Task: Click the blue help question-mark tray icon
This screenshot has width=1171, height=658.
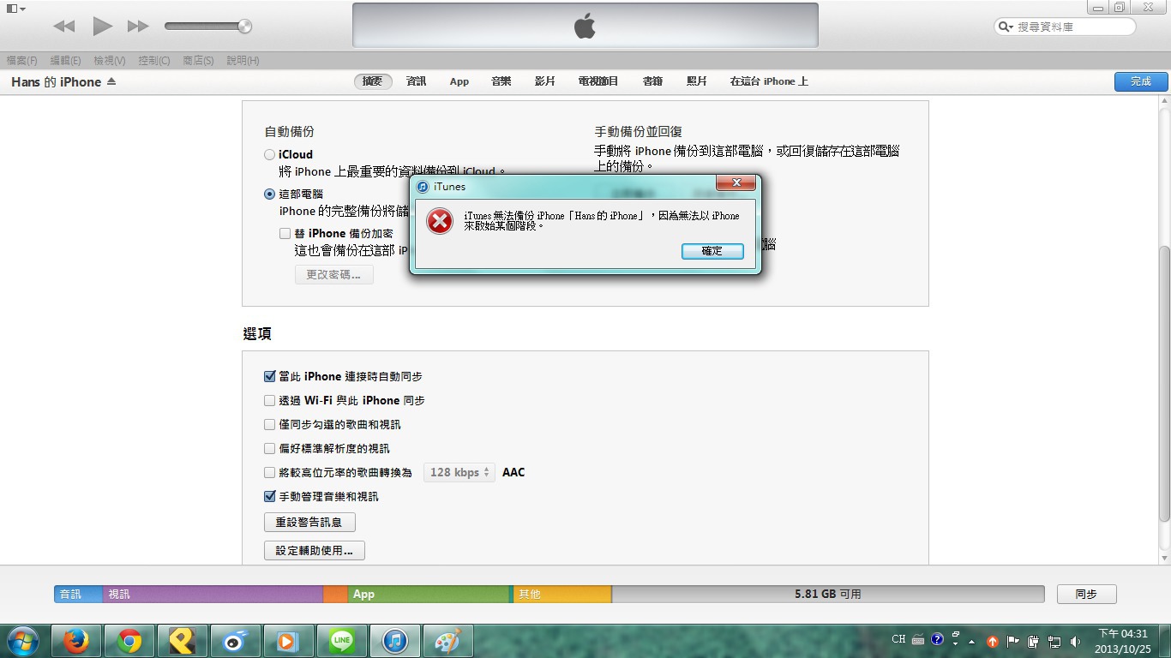Action: point(937,639)
